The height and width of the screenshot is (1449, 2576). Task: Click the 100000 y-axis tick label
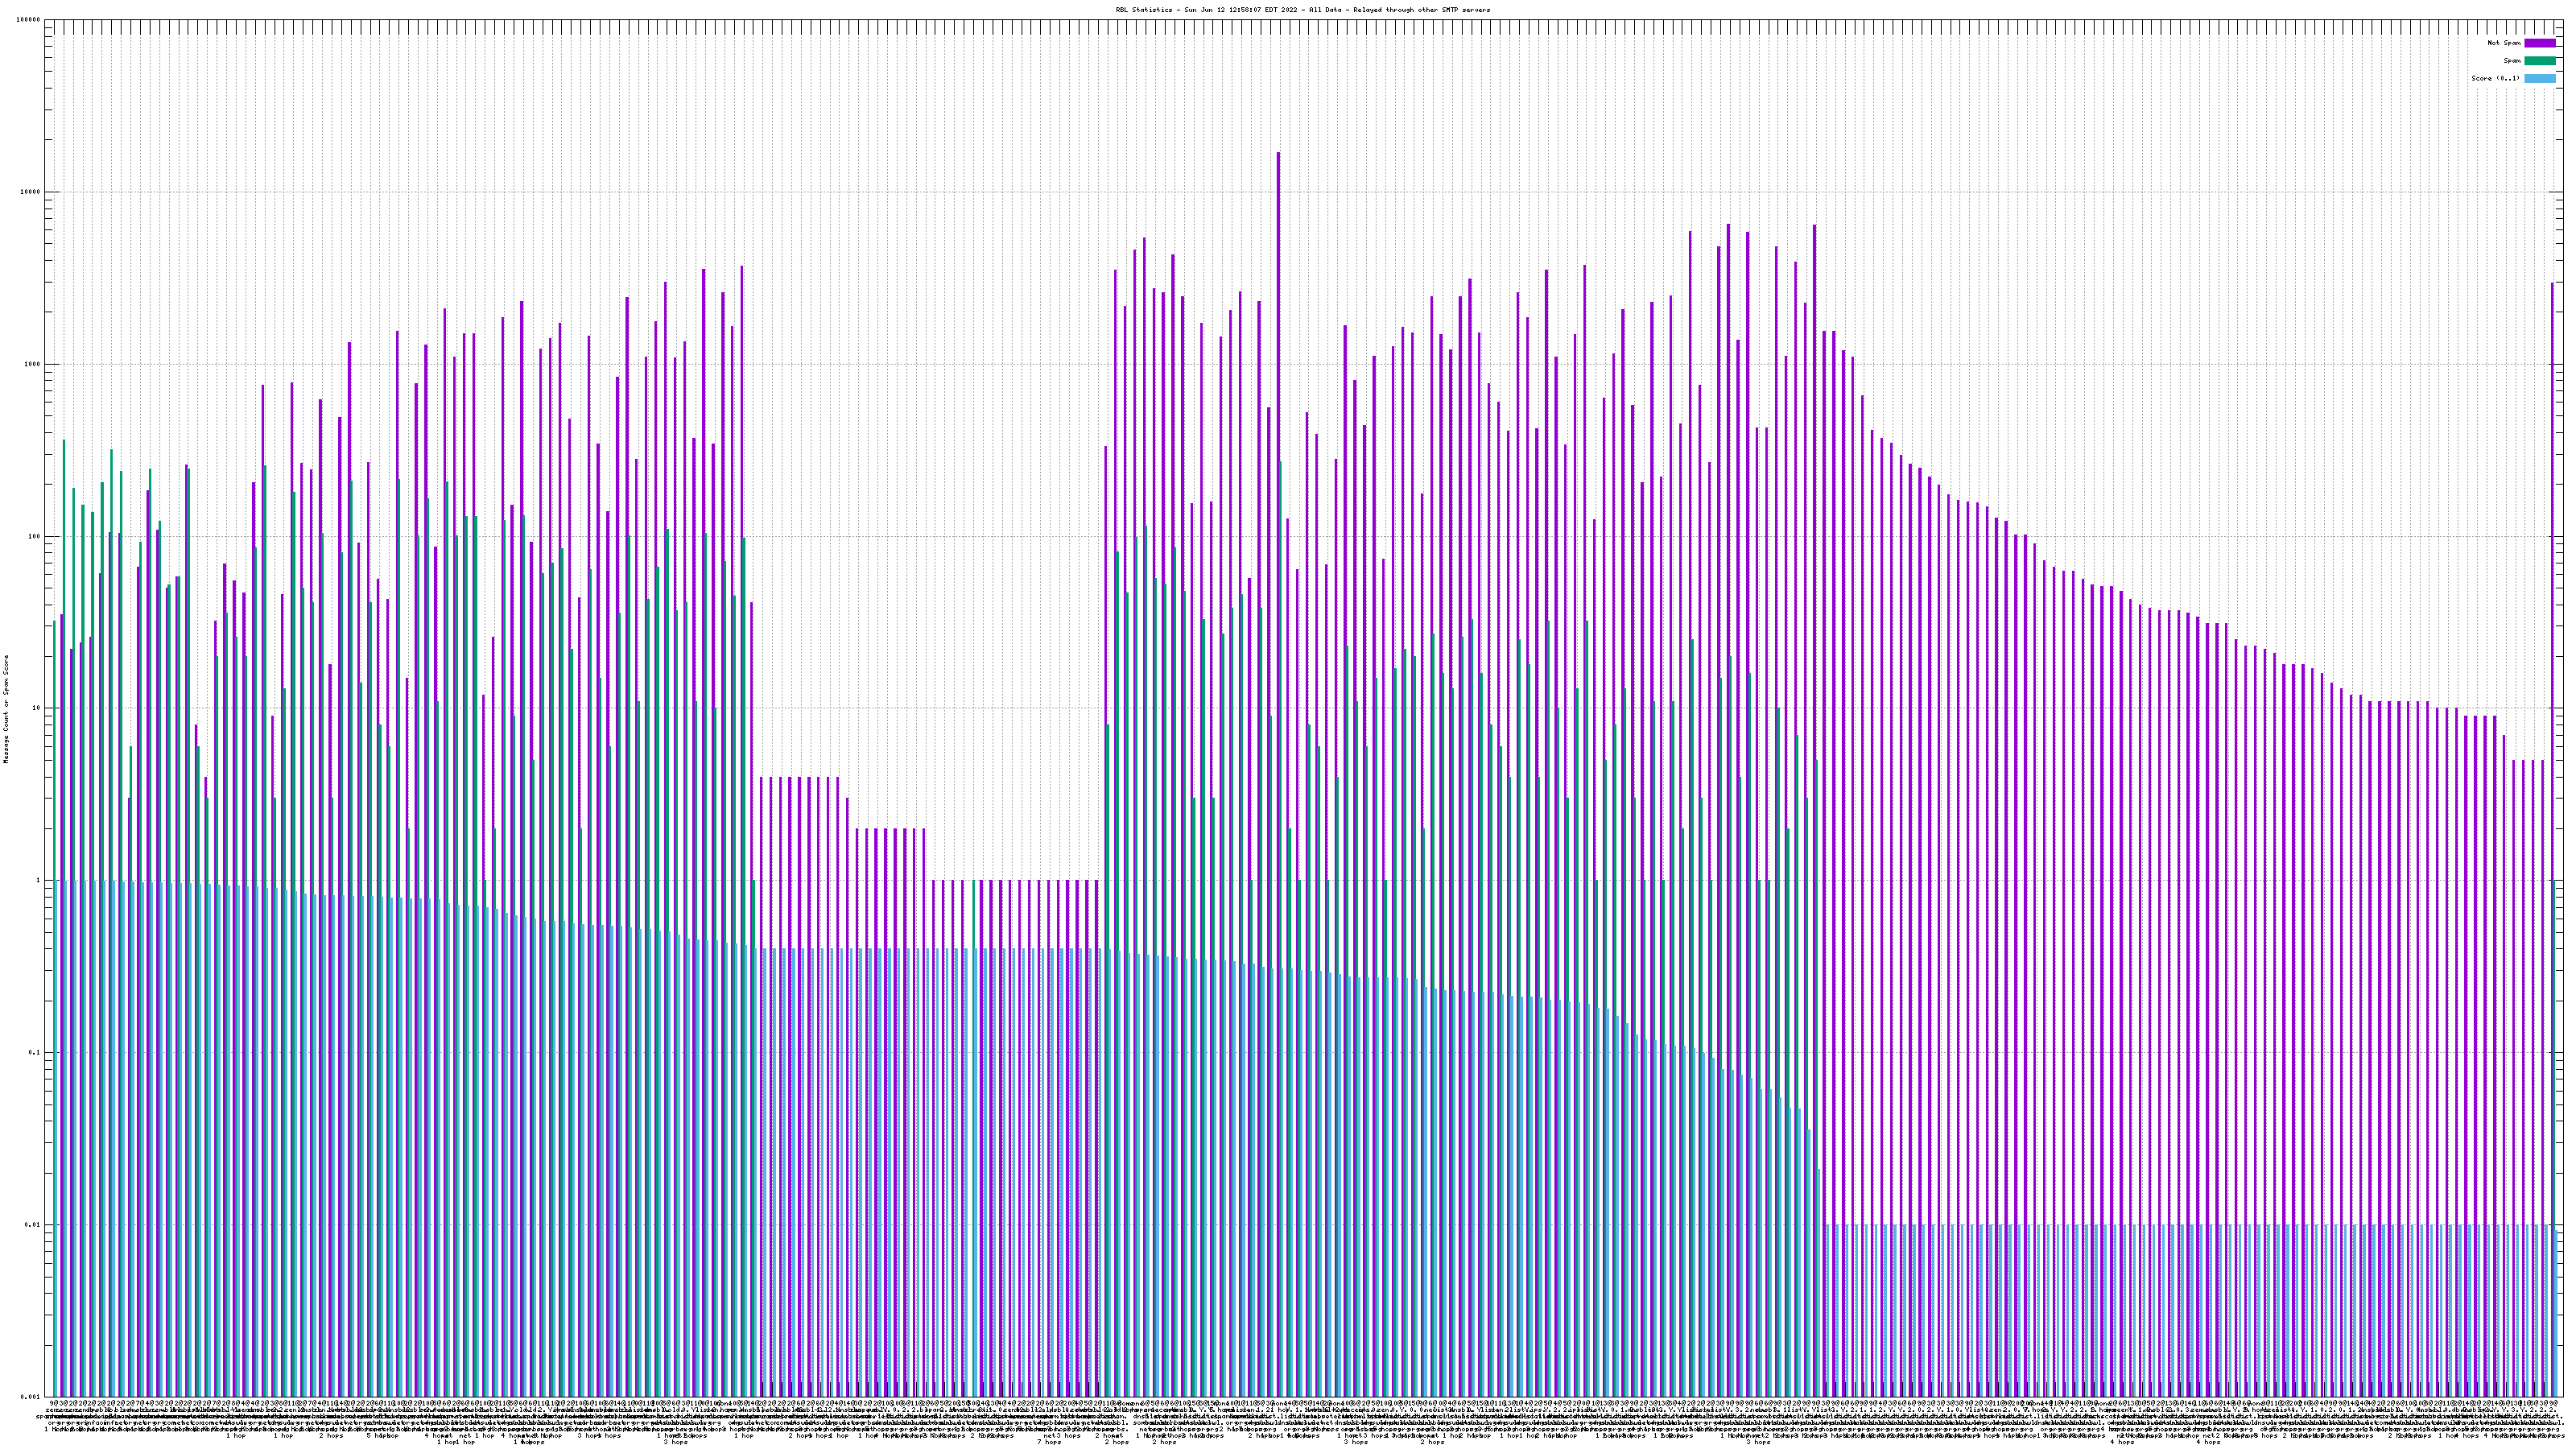point(28,20)
